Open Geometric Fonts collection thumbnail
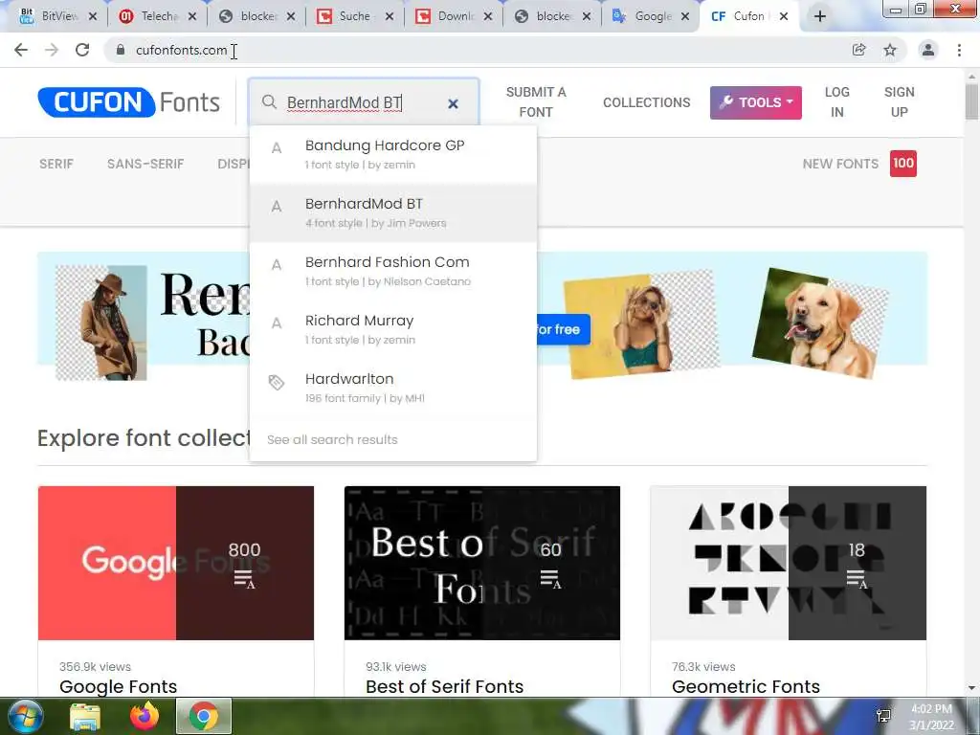Screen dimensions: 980x735 click(x=789, y=563)
